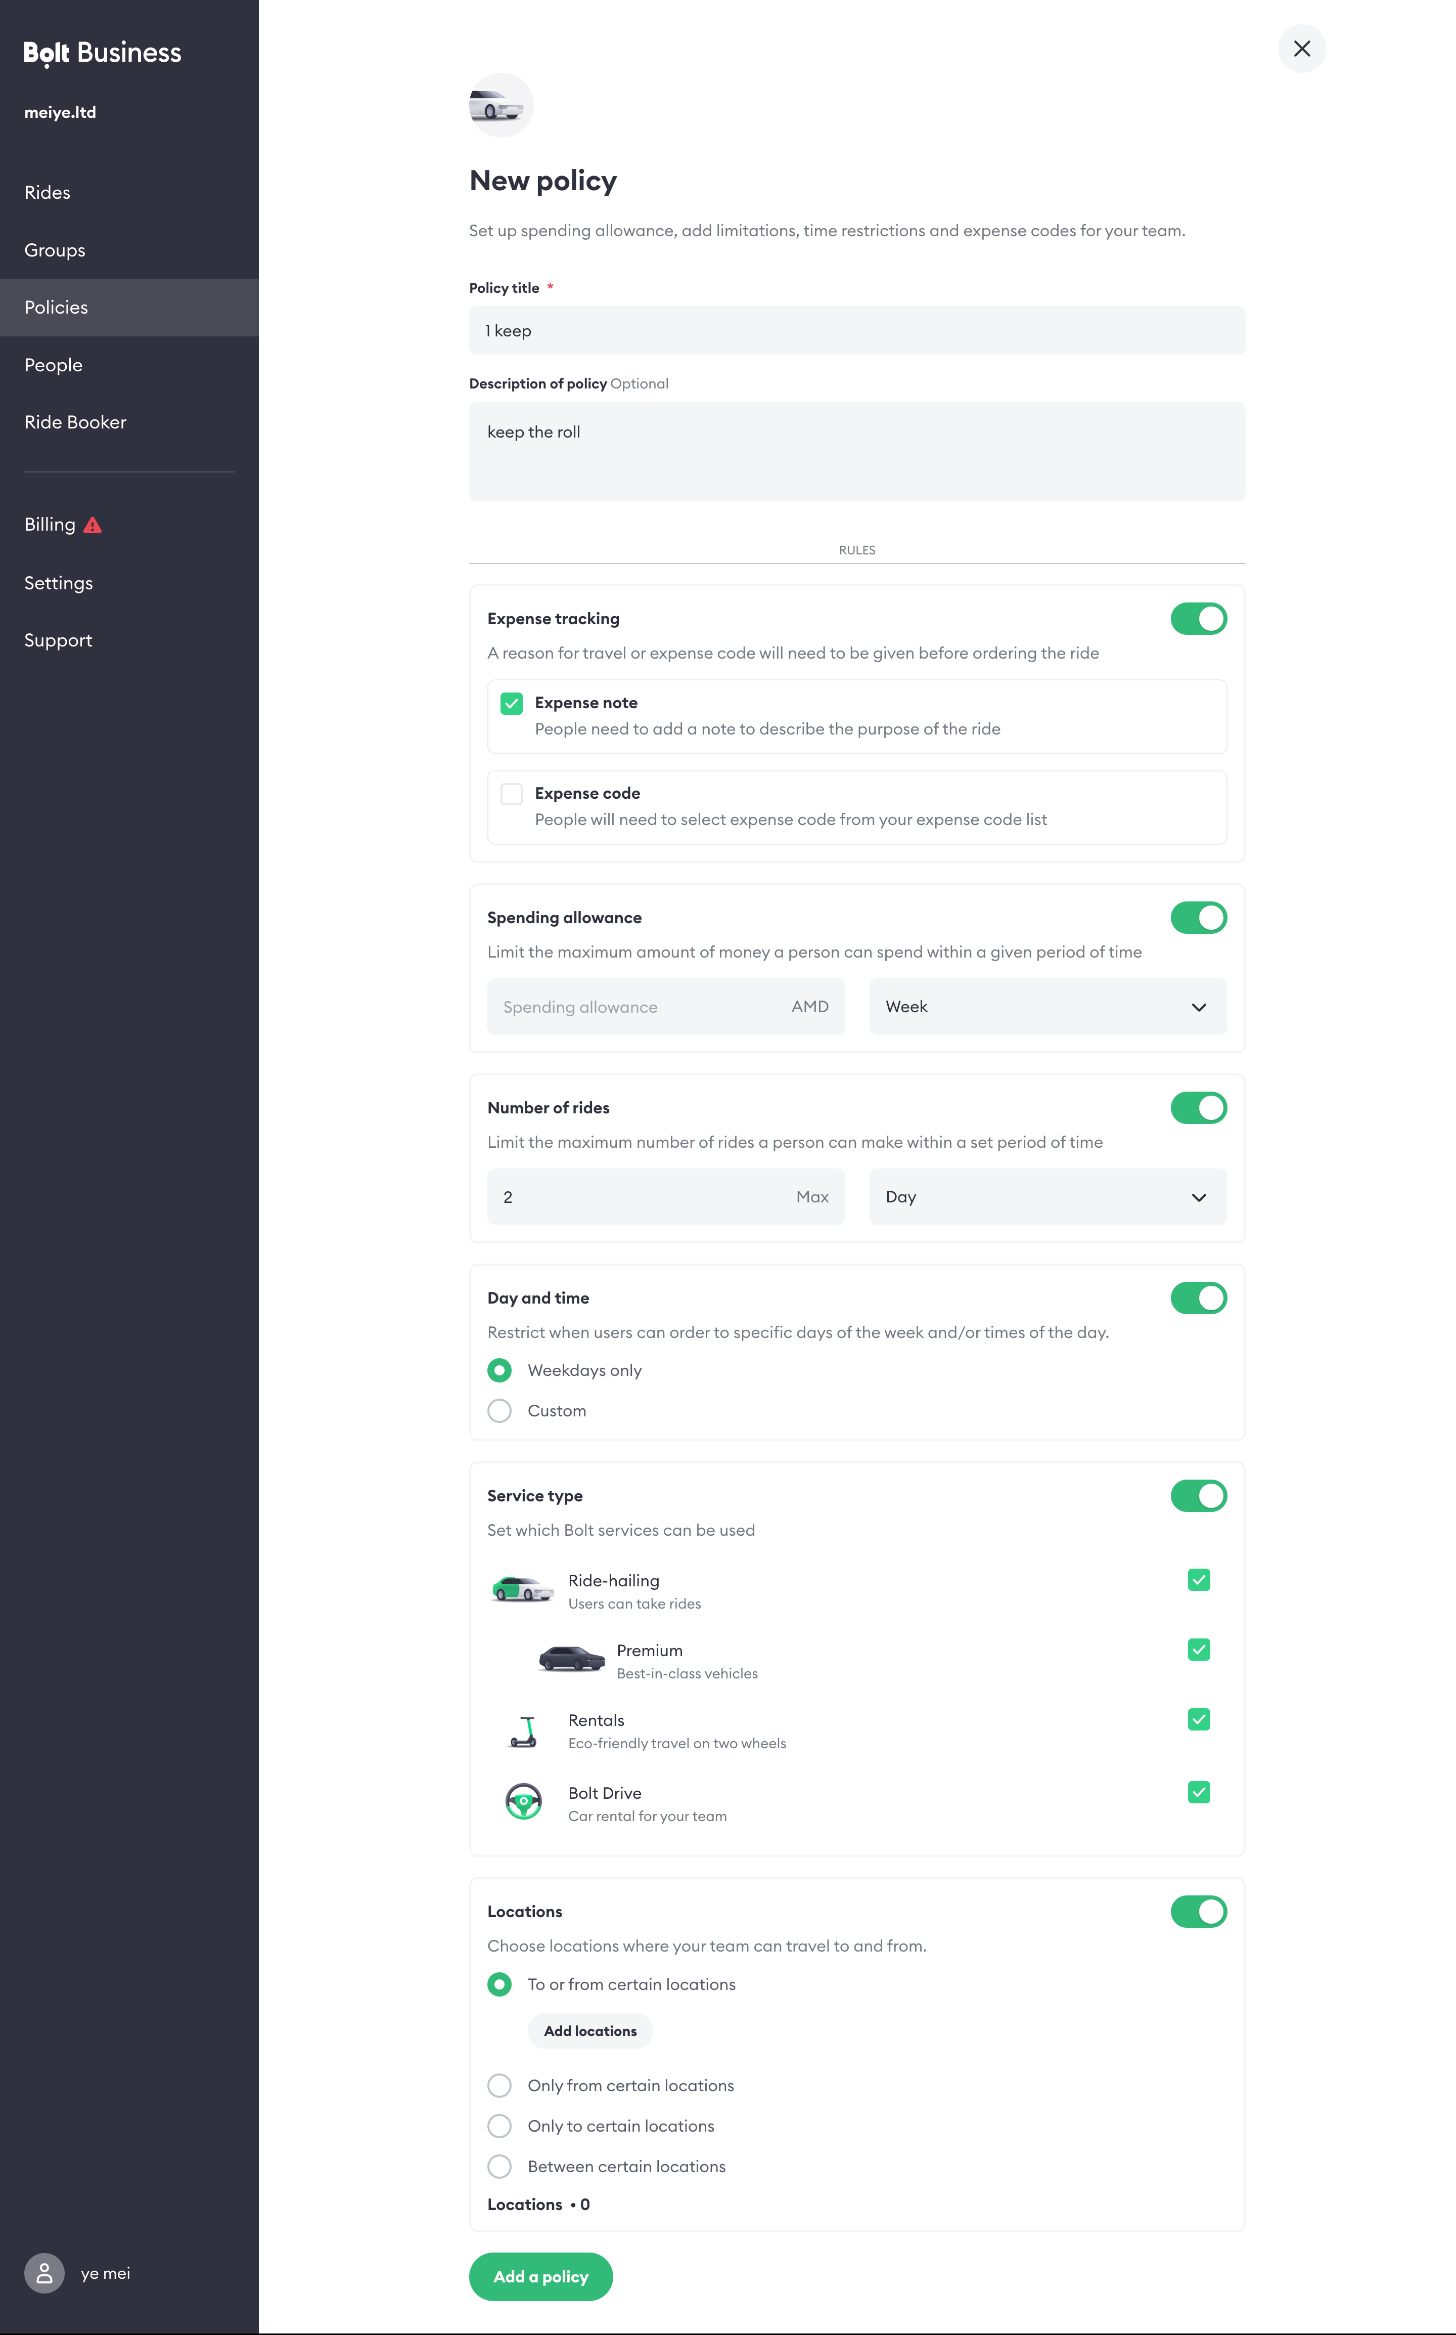
Task: Uncheck the Ride-hailing service checkbox
Action: click(1198, 1580)
